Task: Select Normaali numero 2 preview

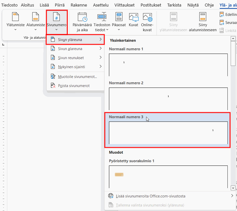Action: pos(168,99)
